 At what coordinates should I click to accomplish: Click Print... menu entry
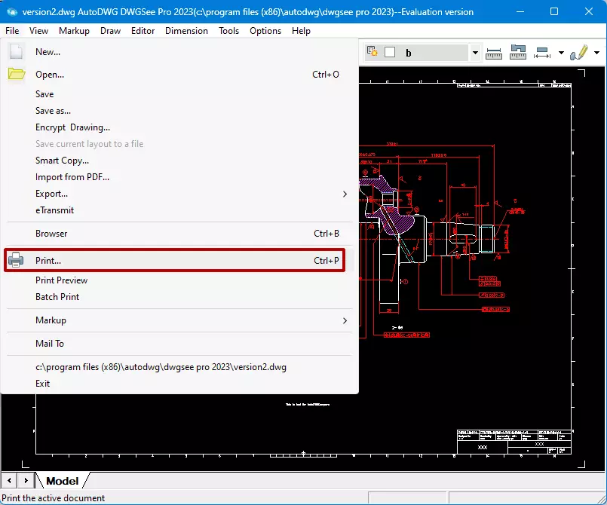pyautogui.click(x=175, y=261)
